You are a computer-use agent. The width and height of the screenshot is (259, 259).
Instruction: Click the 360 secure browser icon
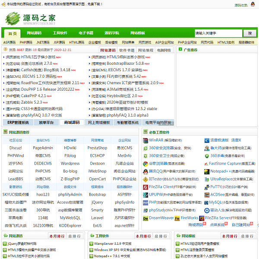145,148
